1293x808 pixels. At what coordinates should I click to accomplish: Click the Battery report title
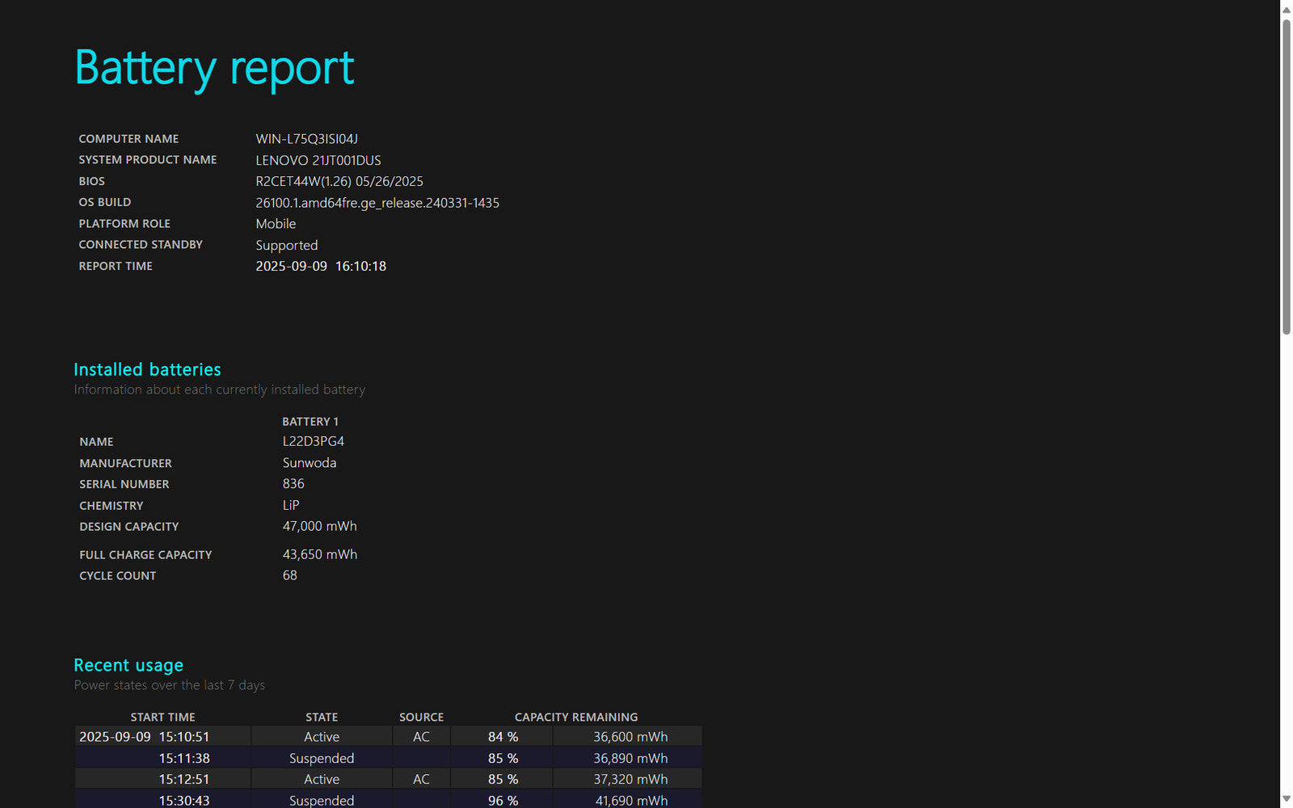[x=214, y=68]
